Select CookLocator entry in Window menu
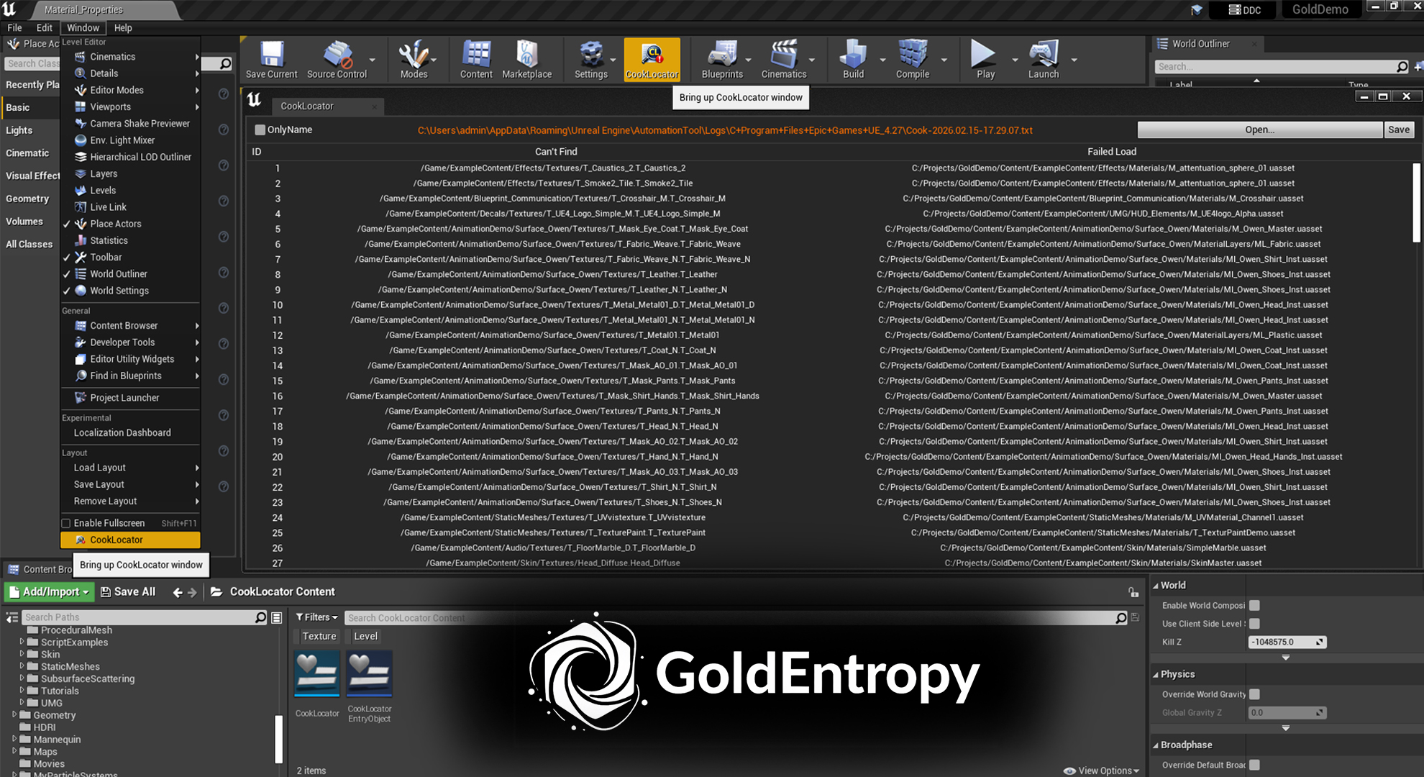The image size is (1424, 777). point(130,540)
